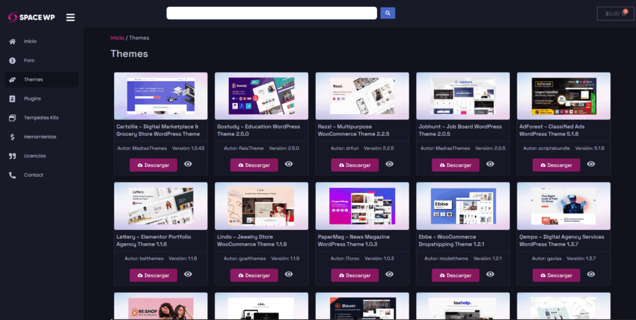
Task: Open the RE-SHOP theme thumbnail
Action: [161, 306]
